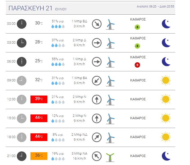Screen dimensions: 190x165
Task: Click the red mosquito icon at 06:00
Action: pyautogui.click(x=137, y=65)
